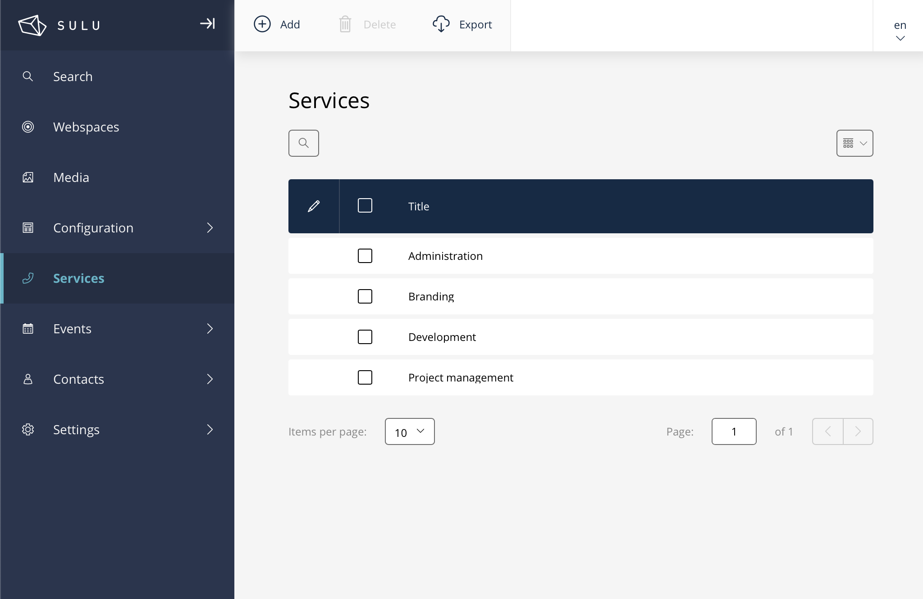Click the Development service row
The image size is (923, 599).
click(442, 337)
